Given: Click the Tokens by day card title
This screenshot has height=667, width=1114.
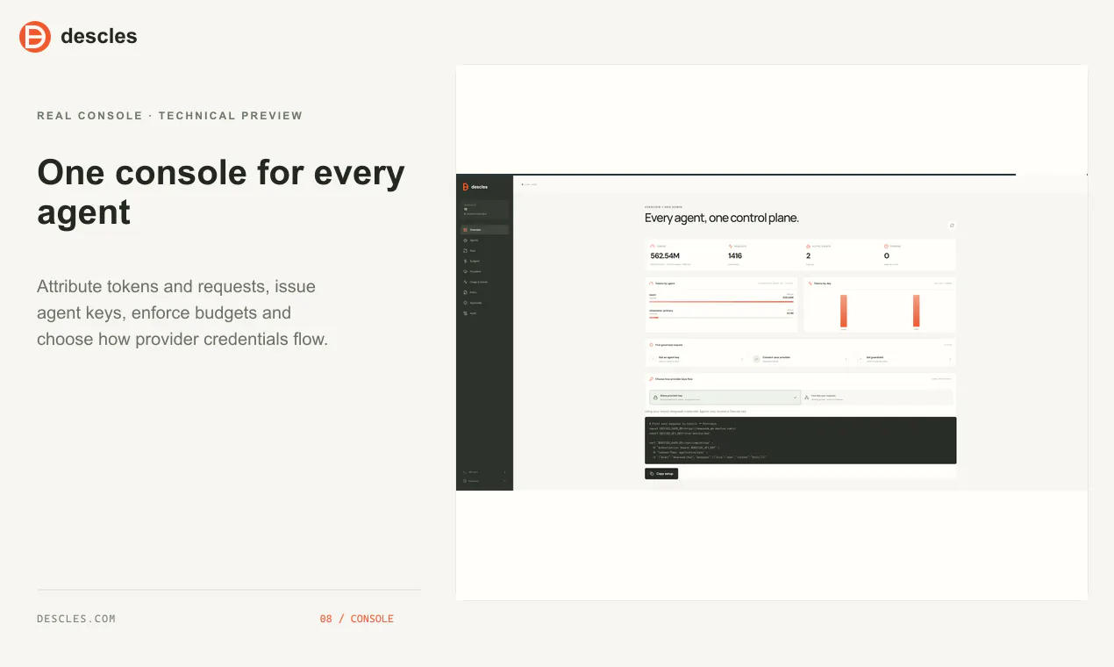Looking at the screenshot, I should [823, 283].
